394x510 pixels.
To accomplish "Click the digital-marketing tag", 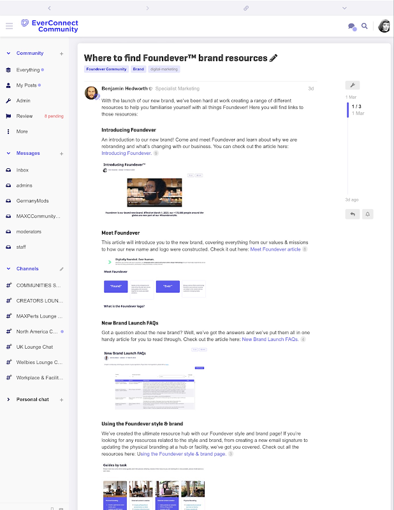I will [x=164, y=69].
